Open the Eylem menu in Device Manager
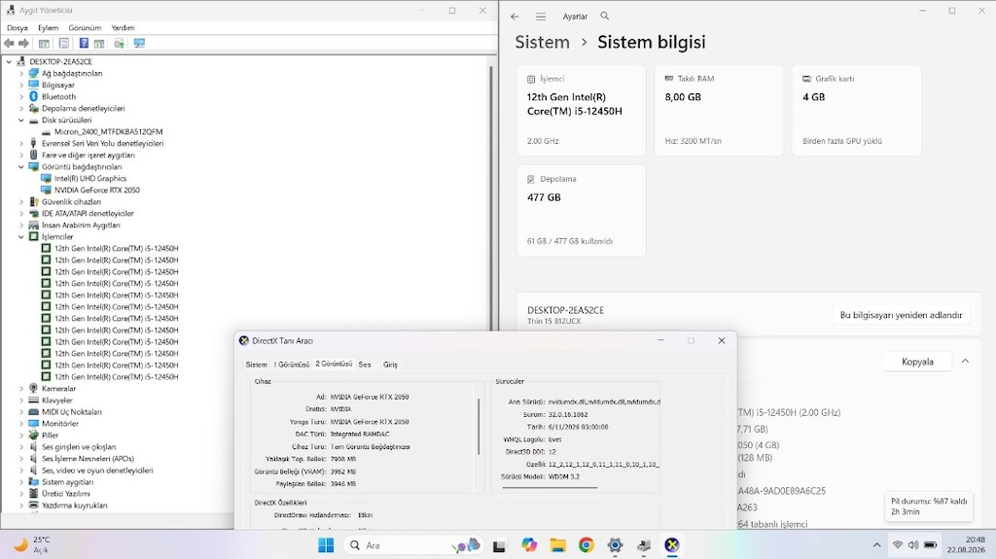The height and width of the screenshot is (559, 996). pos(48,28)
